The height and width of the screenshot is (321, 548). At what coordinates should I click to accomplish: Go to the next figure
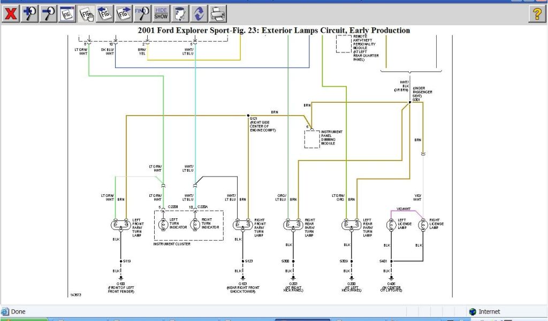coord(124,13)
